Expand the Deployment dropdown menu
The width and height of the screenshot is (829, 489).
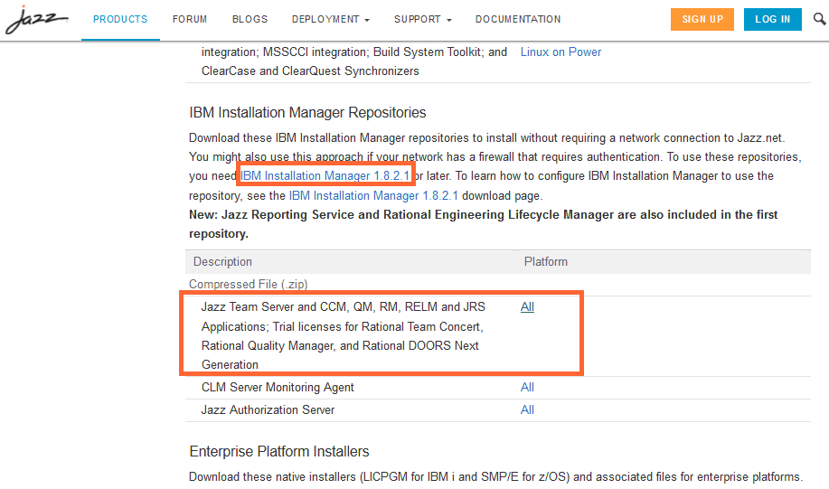[331, 19]
